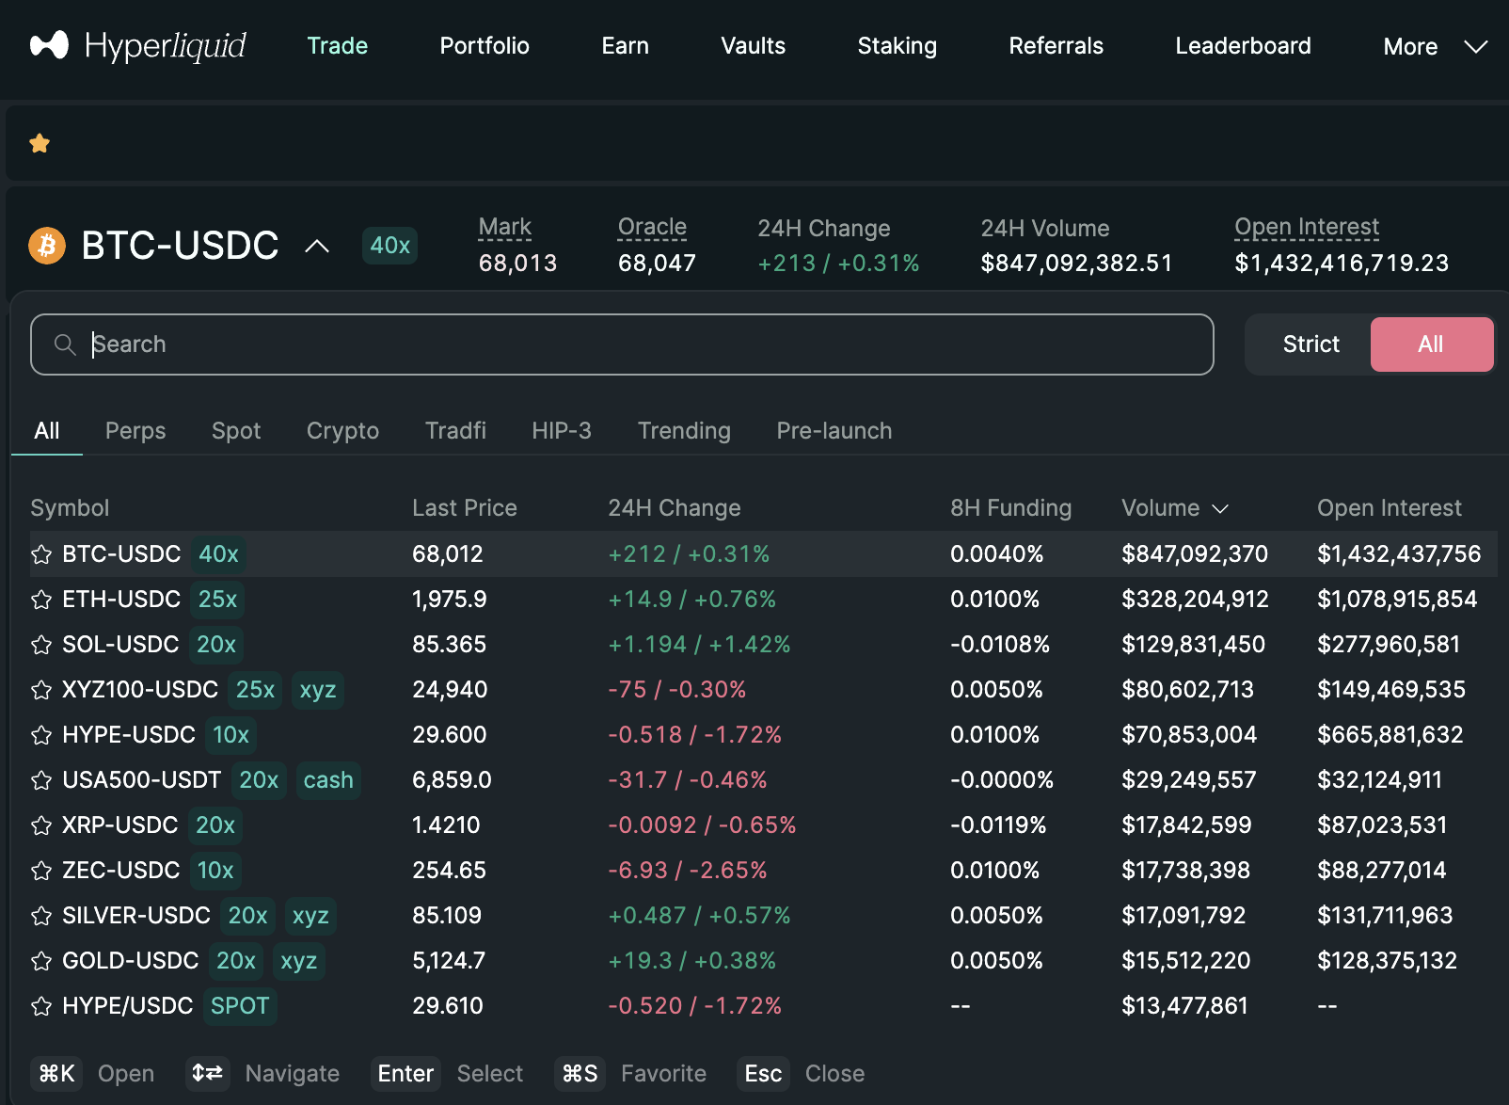
Task: Go to the Portfolio page
Action: point(484,46)
